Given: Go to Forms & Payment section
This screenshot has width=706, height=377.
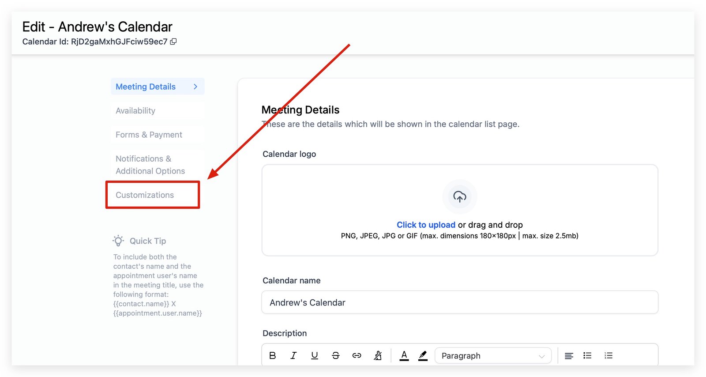Looking at the screenshot, I should pos(149,135).
